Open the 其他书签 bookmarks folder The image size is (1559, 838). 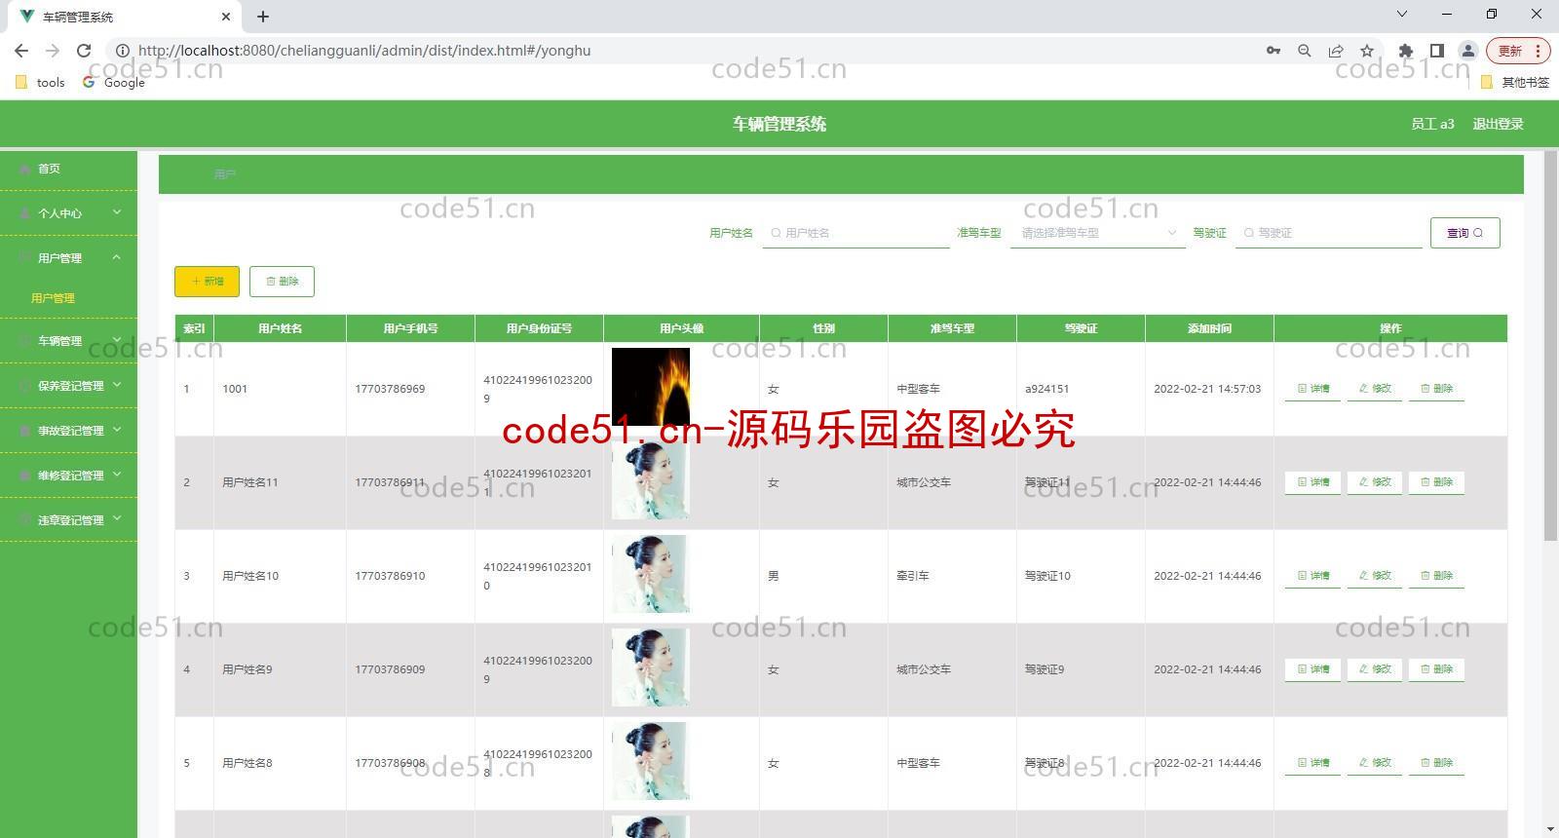[x=1515, y=83]
